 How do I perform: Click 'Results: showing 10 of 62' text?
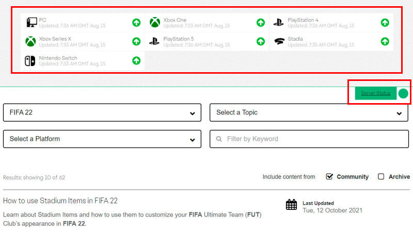point(34,177)
